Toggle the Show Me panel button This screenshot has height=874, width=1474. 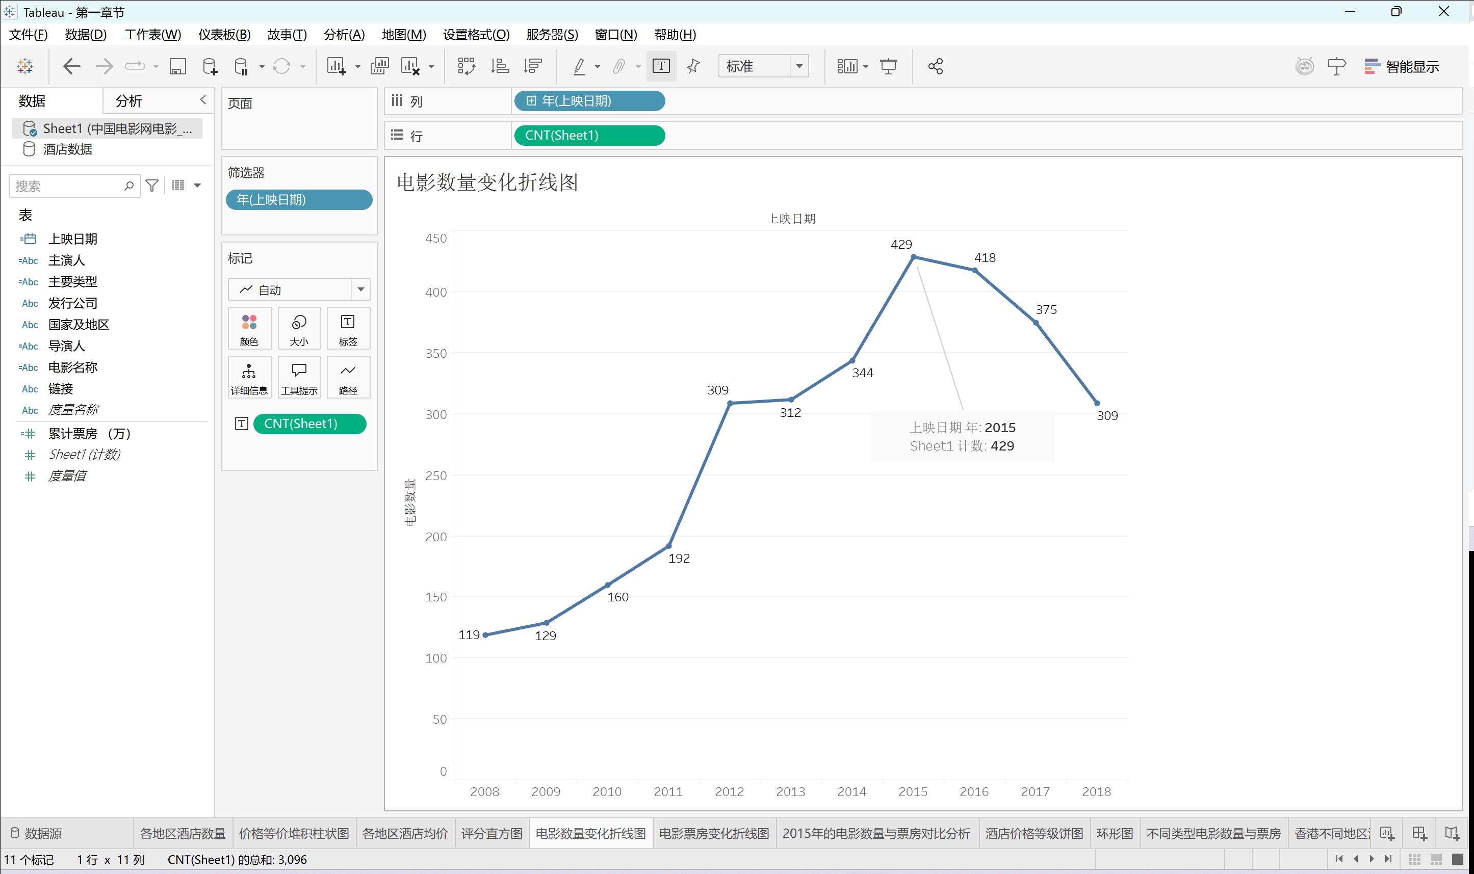tap(1401, 66)
